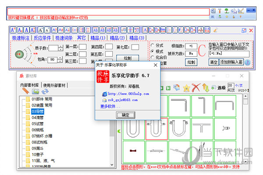Viewport: 263px width, 175px height.
Task: Click the 根指数 input field
Action: click(191, 46)
